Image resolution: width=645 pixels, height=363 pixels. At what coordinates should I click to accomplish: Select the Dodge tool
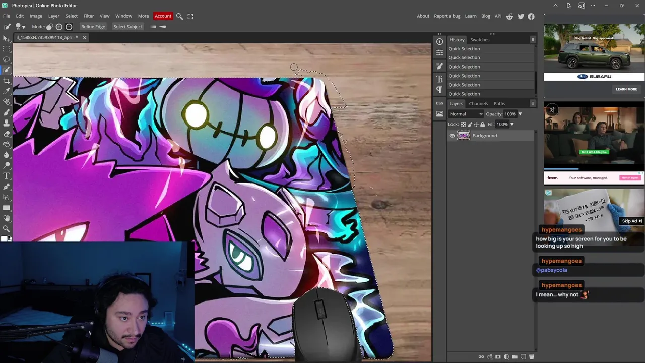(6, 165)
